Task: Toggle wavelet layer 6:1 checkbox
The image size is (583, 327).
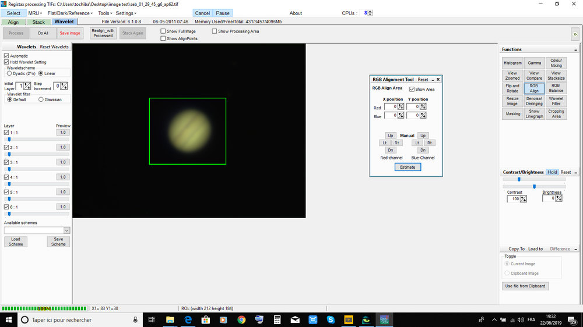Action: (6, 207)
